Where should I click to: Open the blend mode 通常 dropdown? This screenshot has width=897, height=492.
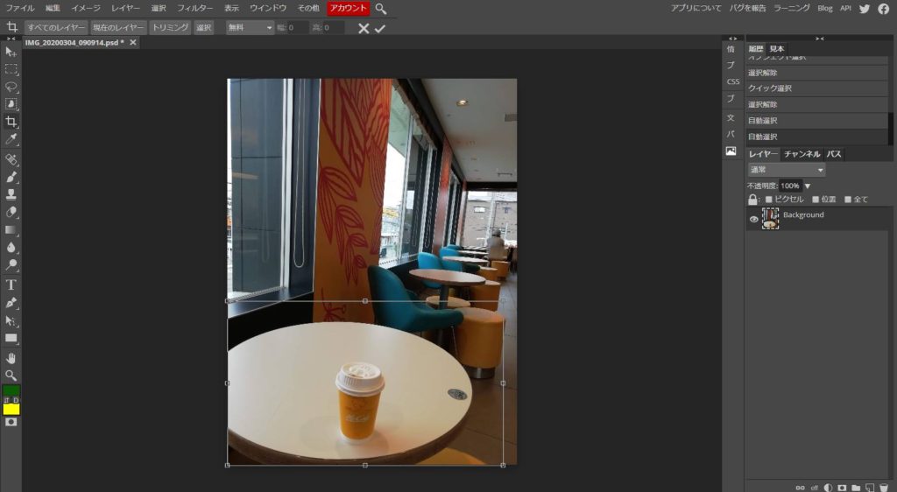(787, 170)
